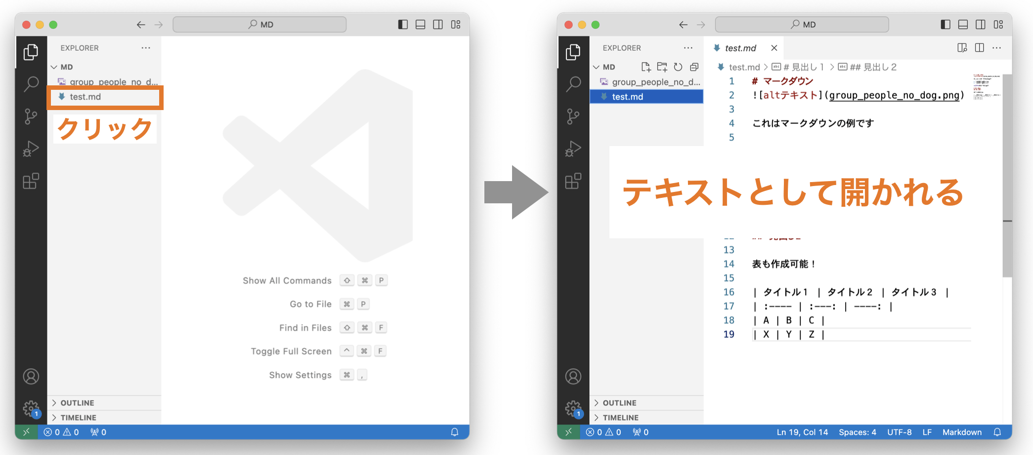Select test.md in right Explorer

[646, 97]
